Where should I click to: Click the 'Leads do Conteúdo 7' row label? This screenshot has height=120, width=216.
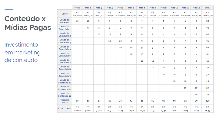(65, 61)
